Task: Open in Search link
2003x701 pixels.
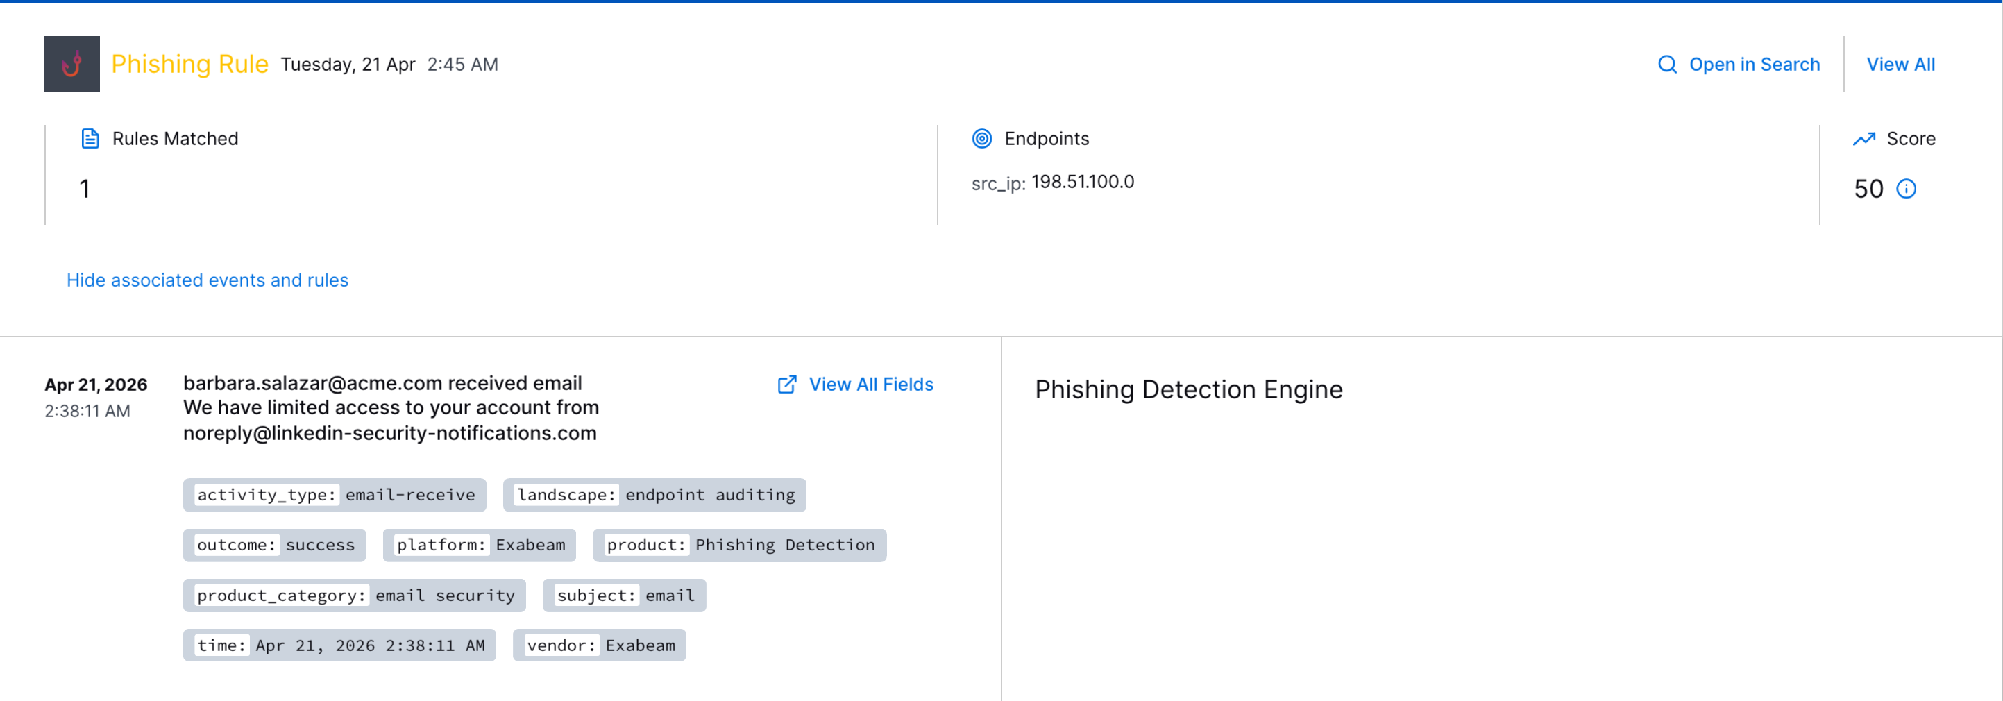Action: click(1754, 65)
